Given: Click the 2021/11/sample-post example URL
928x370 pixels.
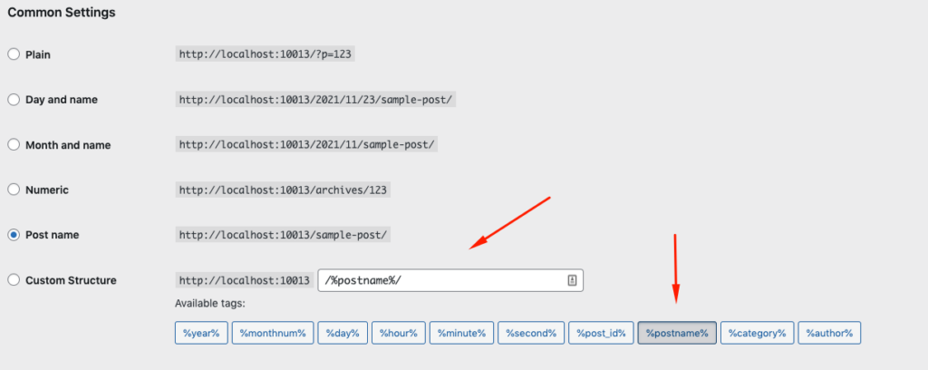Looking at the screenshot, I should [306, 145].
